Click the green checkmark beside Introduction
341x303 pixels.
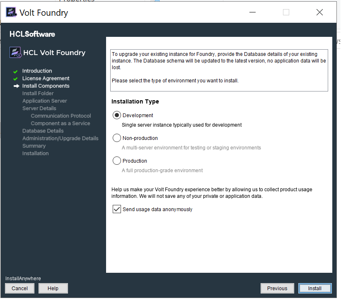tap(16, 71)
